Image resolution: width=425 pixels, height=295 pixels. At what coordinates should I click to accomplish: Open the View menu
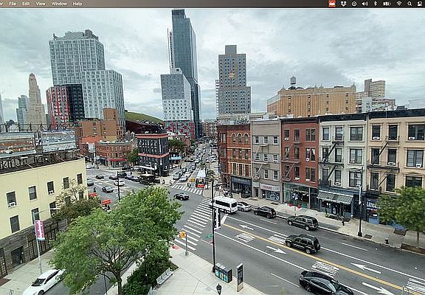[x=41, y=4]
